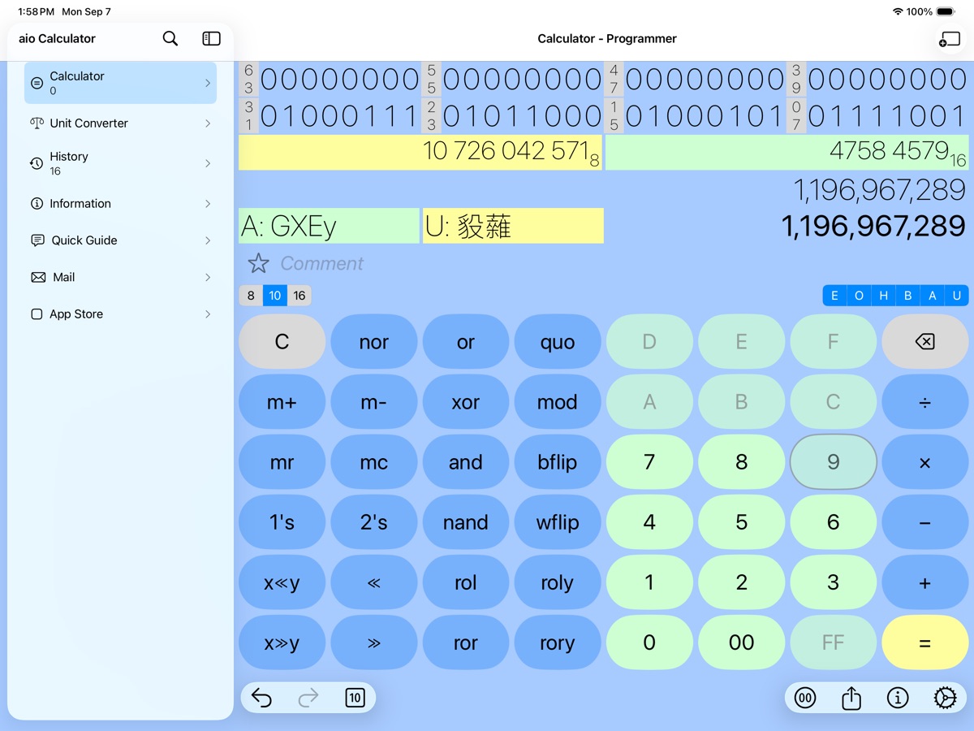Click the Quick Guide speech bubble icon
974x731 pixels.
[37, 240]
